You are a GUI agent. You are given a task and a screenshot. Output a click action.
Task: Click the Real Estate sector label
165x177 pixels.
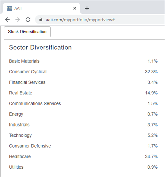point(21,93)
